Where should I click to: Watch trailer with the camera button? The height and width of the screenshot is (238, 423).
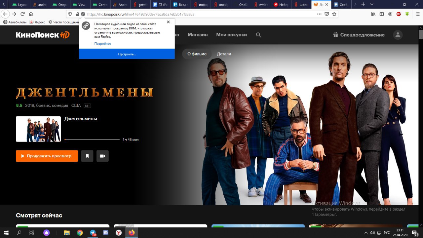pyautogui.click(x=102, y=156)
